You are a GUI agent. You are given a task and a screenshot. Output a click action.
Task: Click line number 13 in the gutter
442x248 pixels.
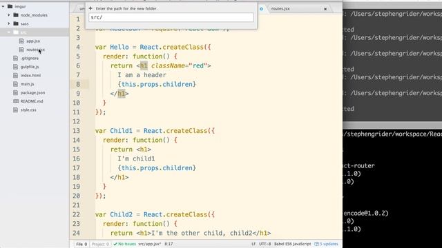point(77,131)
